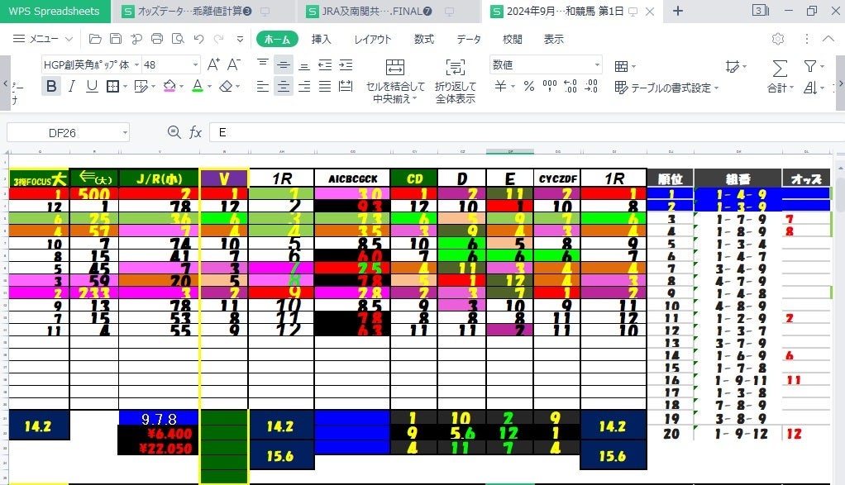Open the folder icon in quick toolbar
Viewport: 845px width, 485px height.
tap(95, 39)
